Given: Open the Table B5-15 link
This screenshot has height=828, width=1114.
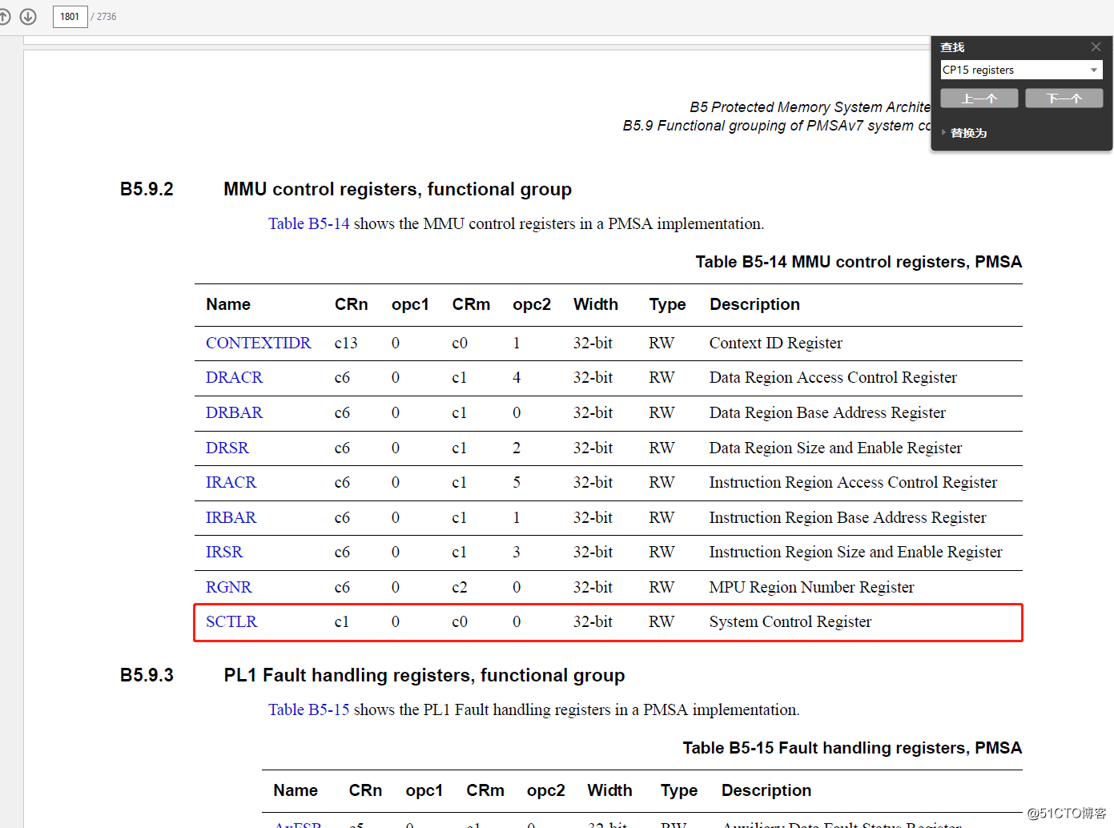Looking at the screenshot, I should click(x=308, y=709).
